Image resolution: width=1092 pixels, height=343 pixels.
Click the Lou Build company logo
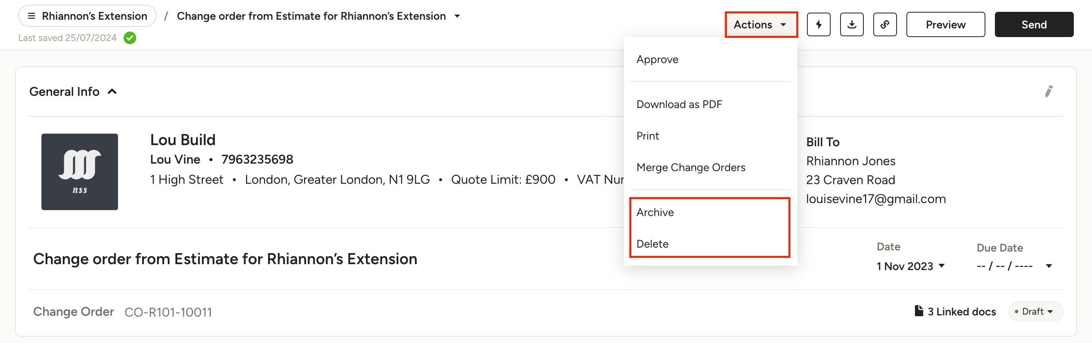[x=80, y=171]
